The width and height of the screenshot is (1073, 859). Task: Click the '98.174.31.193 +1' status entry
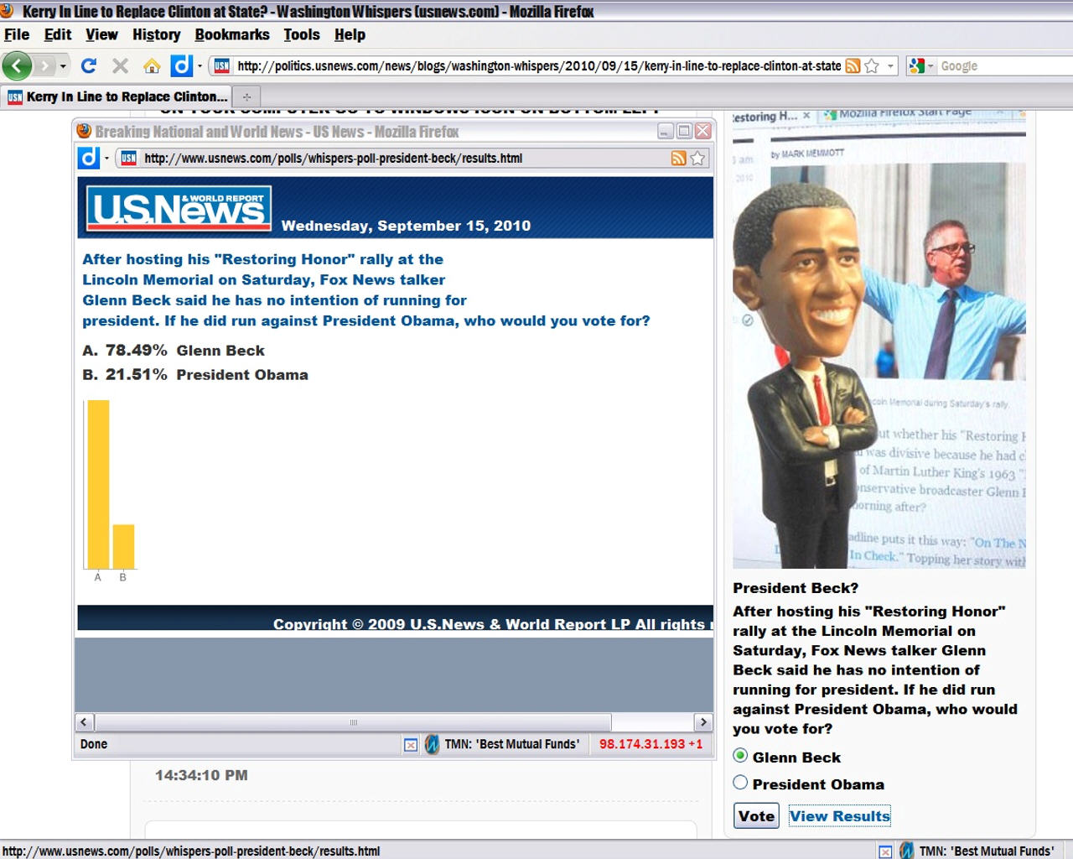651,744
